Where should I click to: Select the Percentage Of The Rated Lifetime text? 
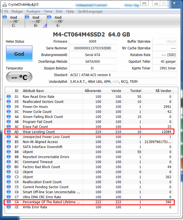[x=51, y=202]
